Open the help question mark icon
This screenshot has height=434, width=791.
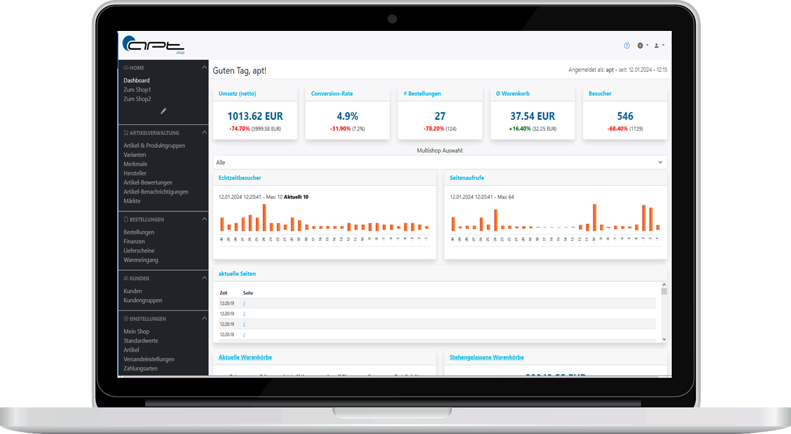627,46
